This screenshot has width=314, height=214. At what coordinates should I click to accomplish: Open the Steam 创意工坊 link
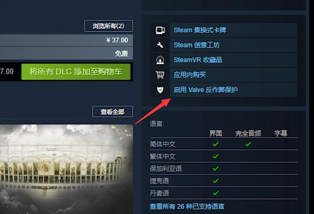point(196,45)
